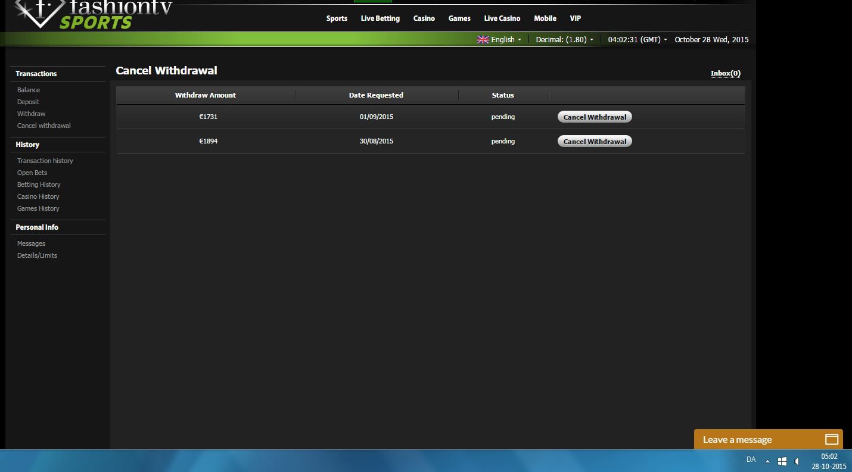Click the History sidebar heading
The height and width of the screenshot is (472, 852).
pos(27,145)
